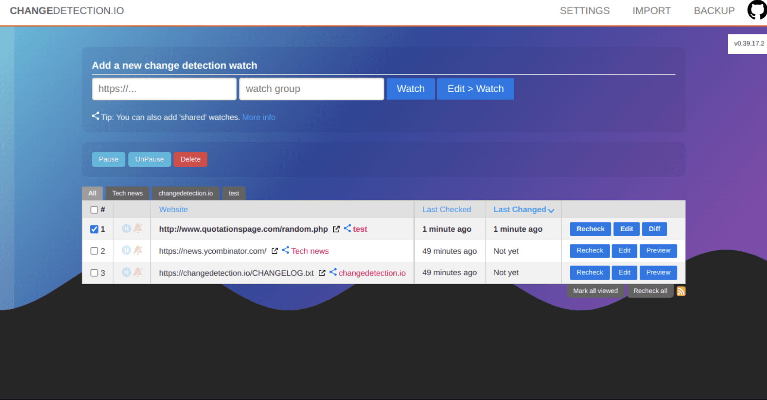Preview the CHANGELOG.txt watch
Viewport: 767px width, 400px height.
(658, 272)
